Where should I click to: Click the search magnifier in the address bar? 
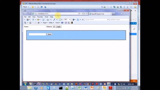click(79, 13)
